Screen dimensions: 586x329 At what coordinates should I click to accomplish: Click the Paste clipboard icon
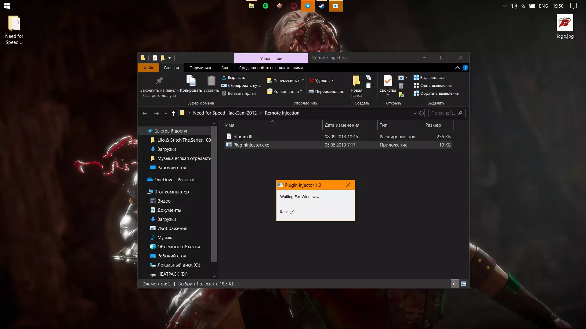click(x=211, y=81)
